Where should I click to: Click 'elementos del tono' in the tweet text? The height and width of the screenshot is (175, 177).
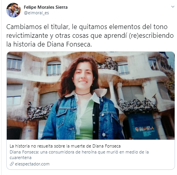[x=139, y=27]
